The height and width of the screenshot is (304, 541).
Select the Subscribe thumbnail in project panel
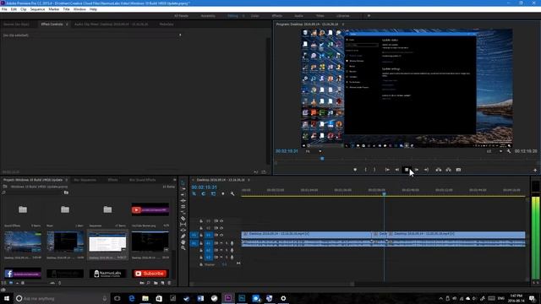click(x=150, y=274)
